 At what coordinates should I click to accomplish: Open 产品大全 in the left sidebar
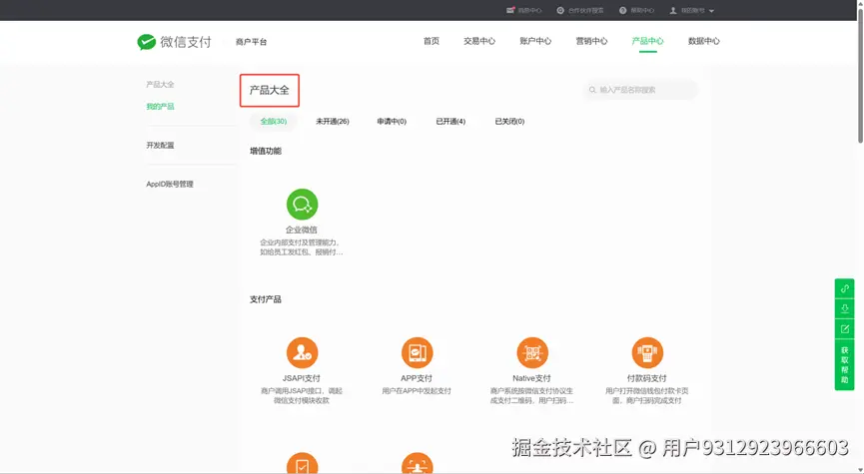pyautogui.click(x=161, y=84)
